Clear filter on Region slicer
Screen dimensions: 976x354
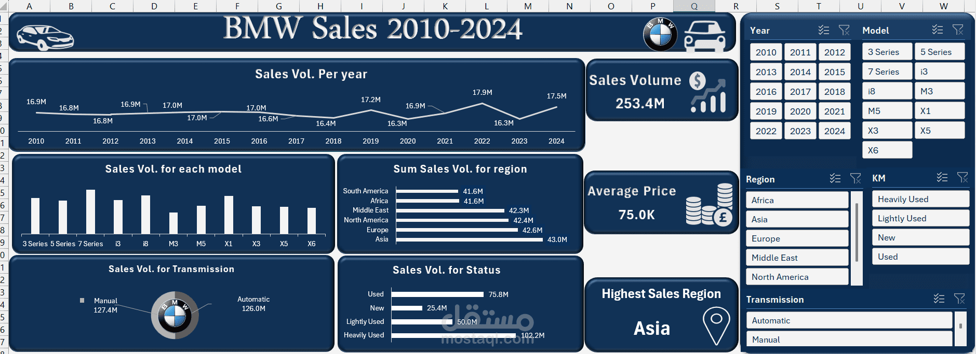click(855, 178)
